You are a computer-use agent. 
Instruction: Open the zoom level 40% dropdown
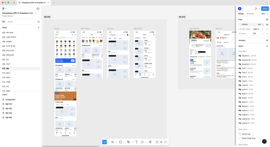pyautogui.click(x=264, y=14)
